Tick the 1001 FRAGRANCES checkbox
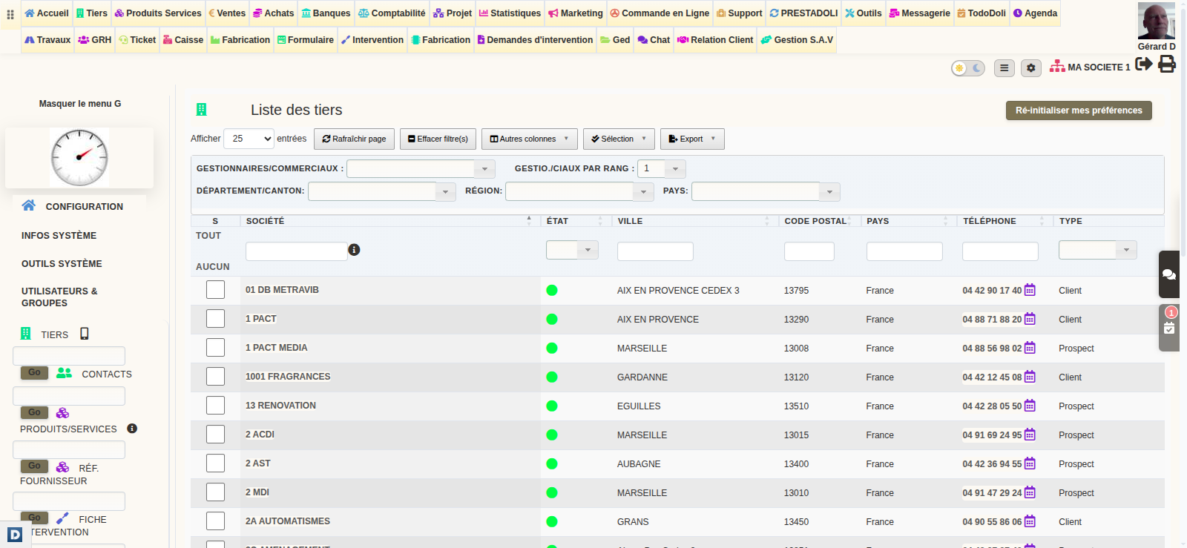 coord(215,376)
